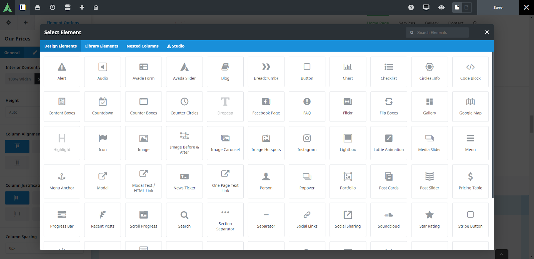Click the Avada logo
534x259 pixels.
[x=7, y=7]
